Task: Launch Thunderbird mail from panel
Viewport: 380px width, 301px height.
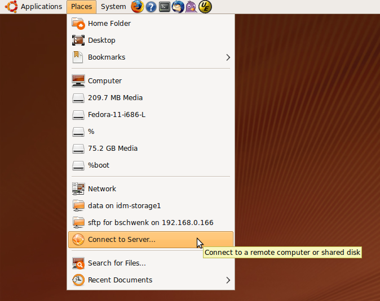Action: pos(178,7)
